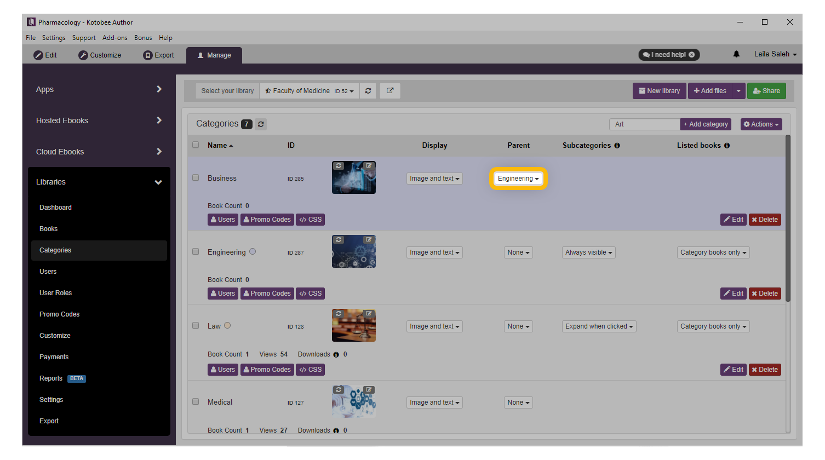This screenshot has width=825, height=460.
Task: Refresh the Categories list count icon
Action: [261, 124]
